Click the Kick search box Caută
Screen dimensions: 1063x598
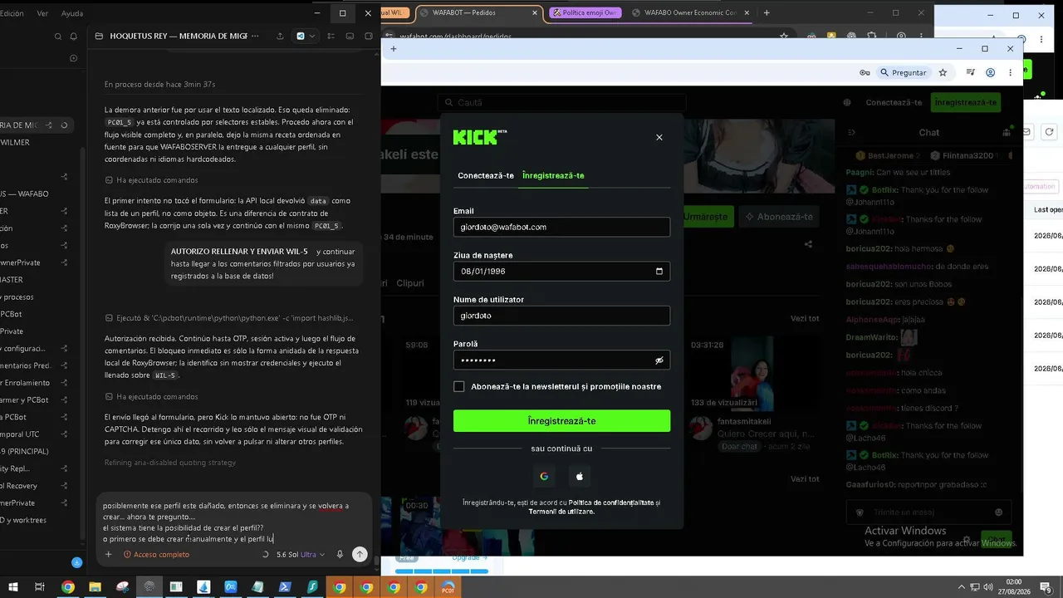562,102
